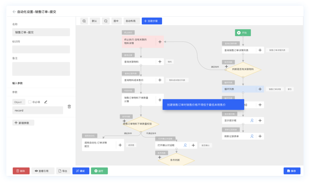Click the zoom out magnifier icon

pyautogui.click(x=106, y=21)
